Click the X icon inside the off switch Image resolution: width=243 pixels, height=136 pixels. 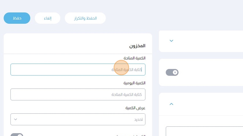(x=175, y=73)
